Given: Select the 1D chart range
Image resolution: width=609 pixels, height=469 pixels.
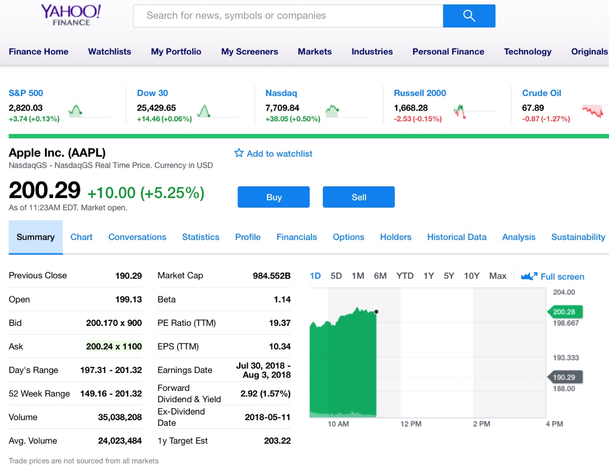Looking at the screenshot, I should point(315,276).
